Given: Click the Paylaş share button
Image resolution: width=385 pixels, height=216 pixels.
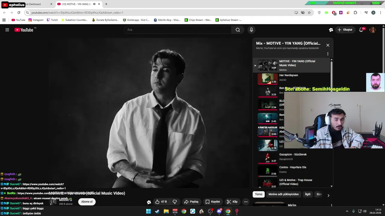Looking at the screenshot, I should (191, 202).
